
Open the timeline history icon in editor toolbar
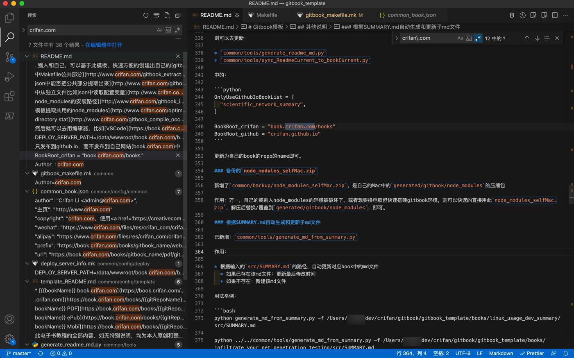[522, 15]
